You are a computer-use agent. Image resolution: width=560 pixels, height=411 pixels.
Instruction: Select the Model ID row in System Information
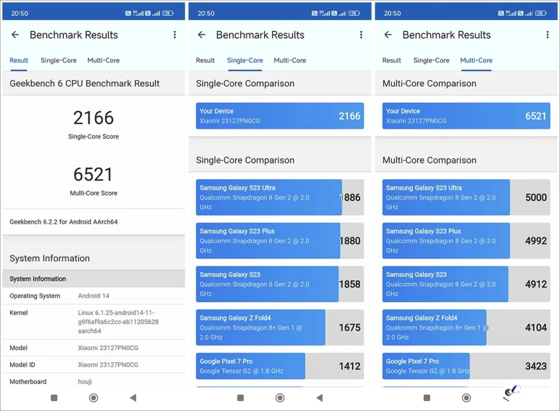(x=94, y=365)
